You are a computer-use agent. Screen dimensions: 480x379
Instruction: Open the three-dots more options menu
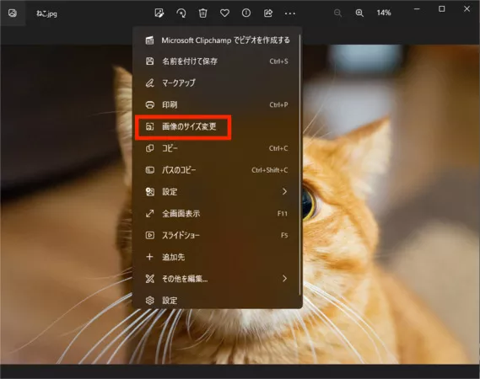tap(290, 13)
